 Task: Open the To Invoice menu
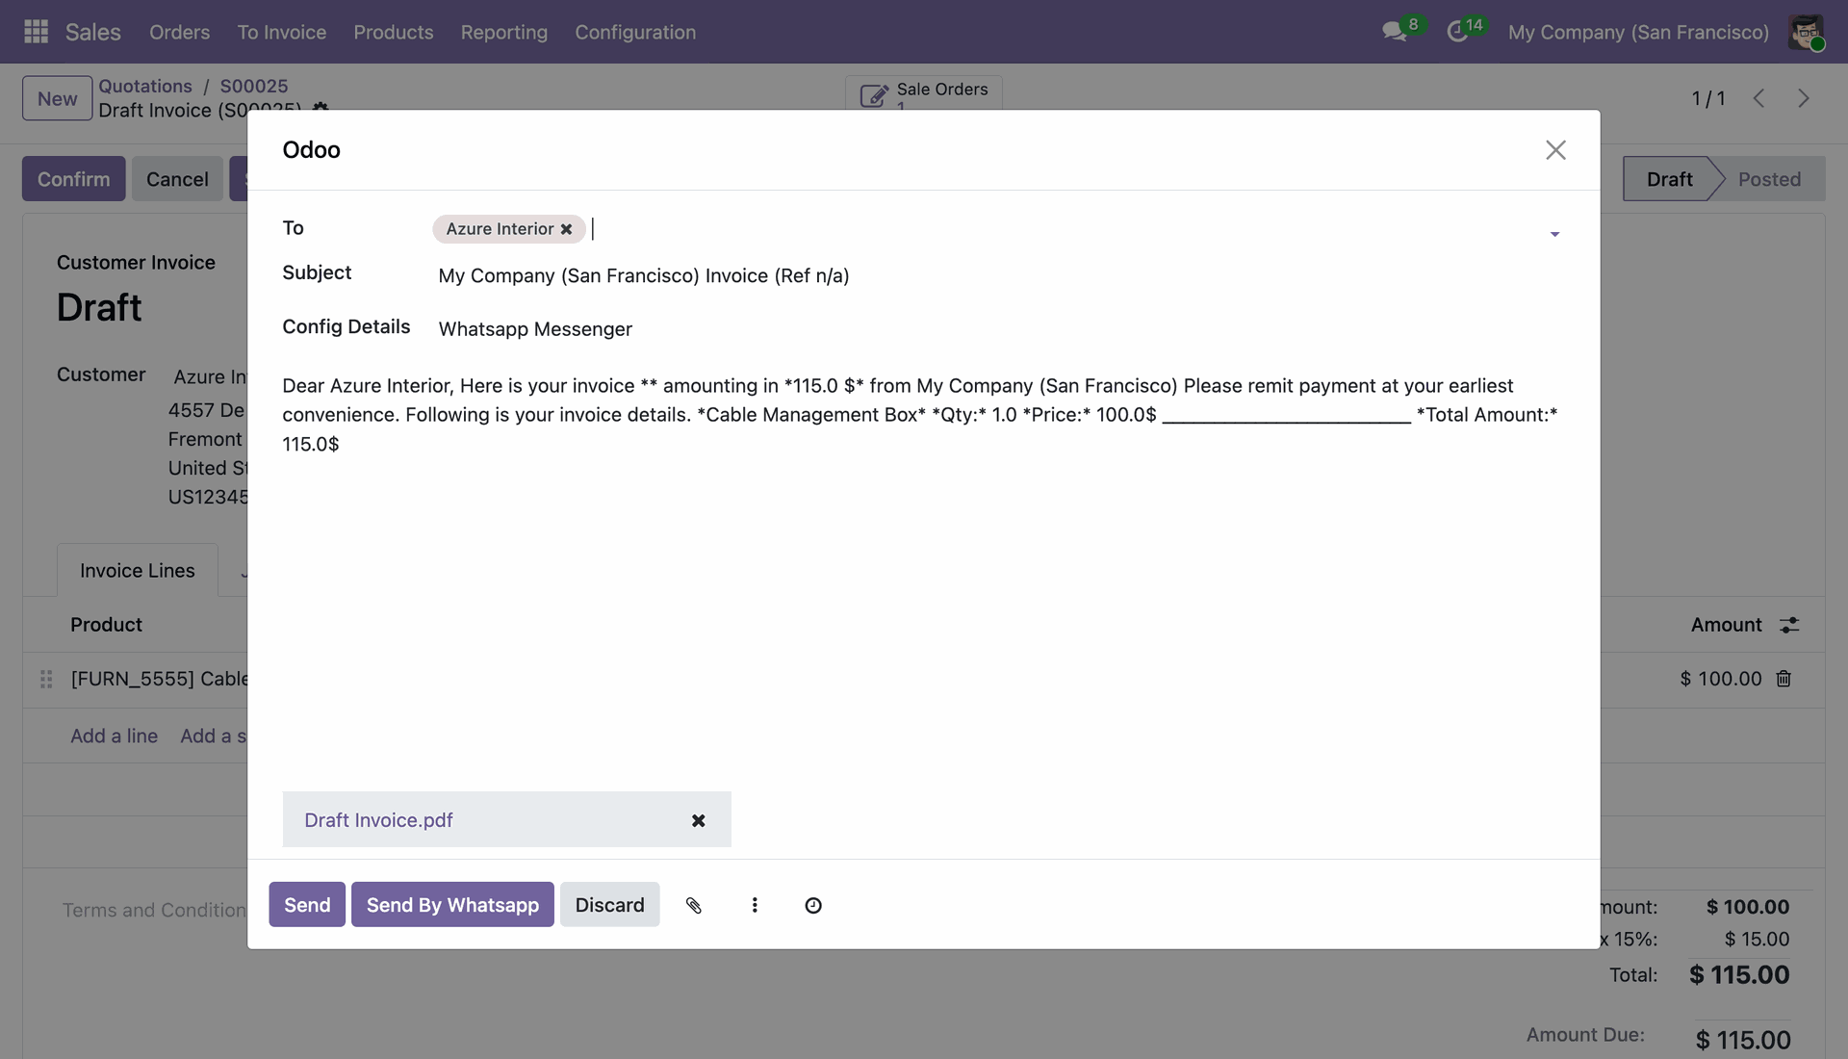click(282, 32)
